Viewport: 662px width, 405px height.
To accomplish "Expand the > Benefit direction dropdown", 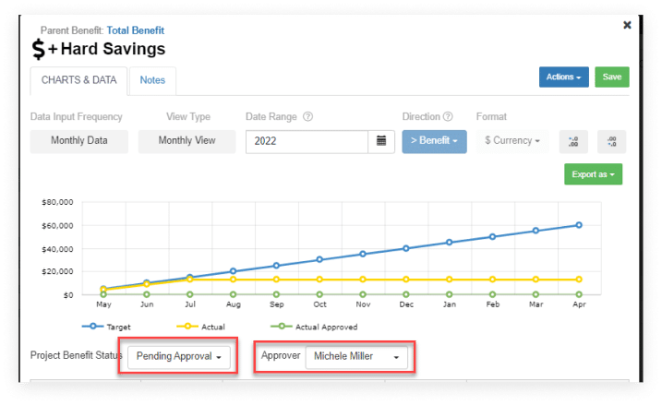I will (434, 141).
